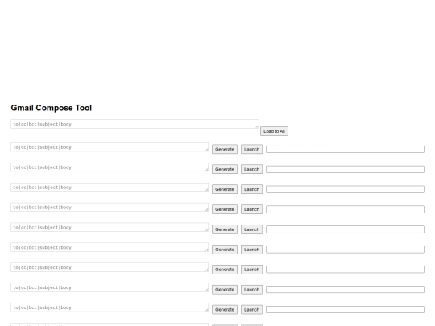This screenshot has height=326, width=435.
Task: Click Generate in the fourth row
Action: tap(225, 209)
